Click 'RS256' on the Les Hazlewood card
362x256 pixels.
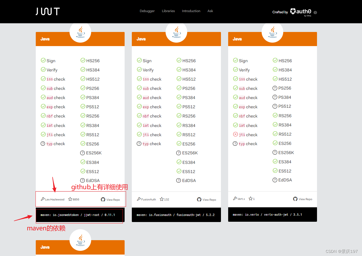(x=93, y=116)
